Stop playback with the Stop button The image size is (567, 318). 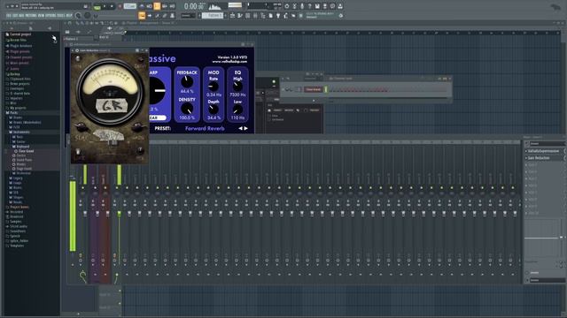(112, 6)
